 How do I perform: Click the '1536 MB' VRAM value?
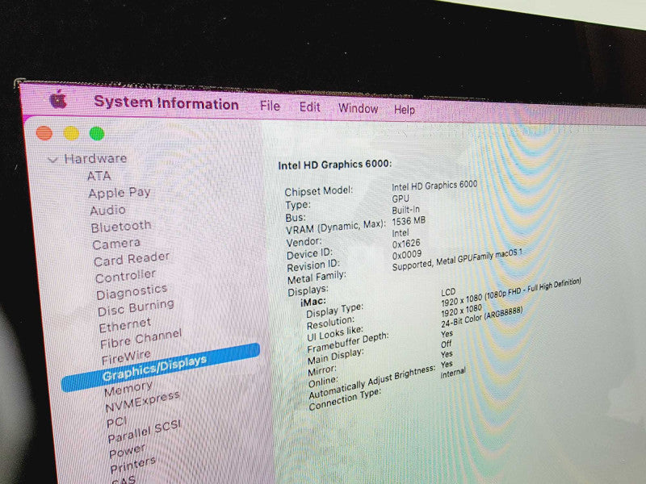pos(409,221)
